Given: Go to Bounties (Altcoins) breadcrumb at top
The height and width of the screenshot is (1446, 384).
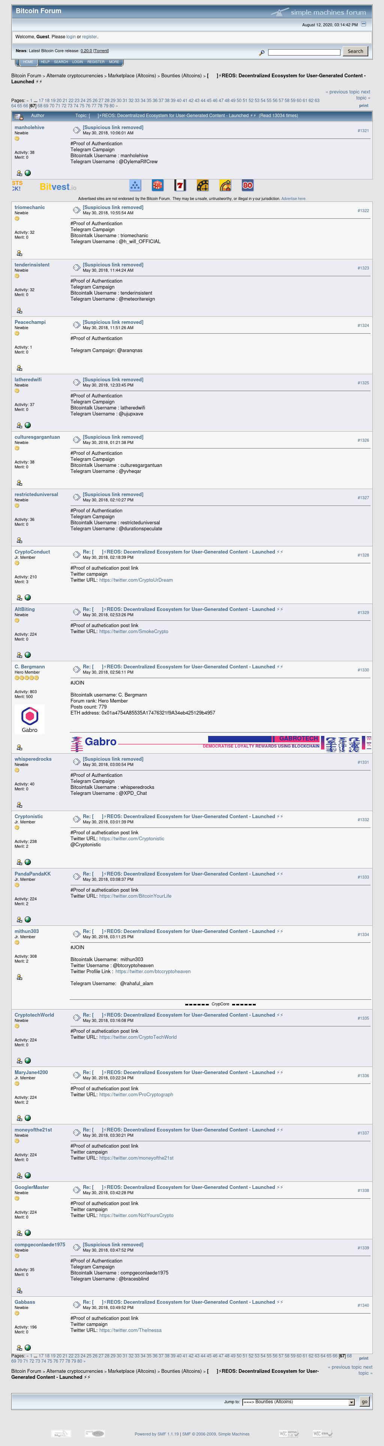Looking at the screenshot, I should (181, 75).
